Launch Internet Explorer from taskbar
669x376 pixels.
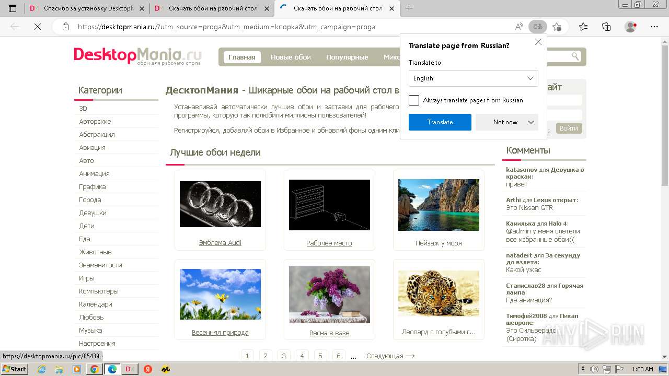(41, 369)
